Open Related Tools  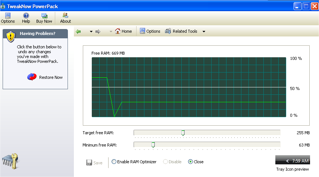pyautogui.click(x=181, y=31)
